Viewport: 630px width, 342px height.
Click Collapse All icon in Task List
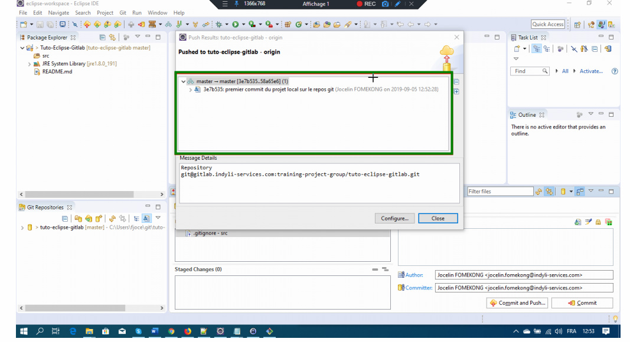pyautogui.click(x=595, y=48)
